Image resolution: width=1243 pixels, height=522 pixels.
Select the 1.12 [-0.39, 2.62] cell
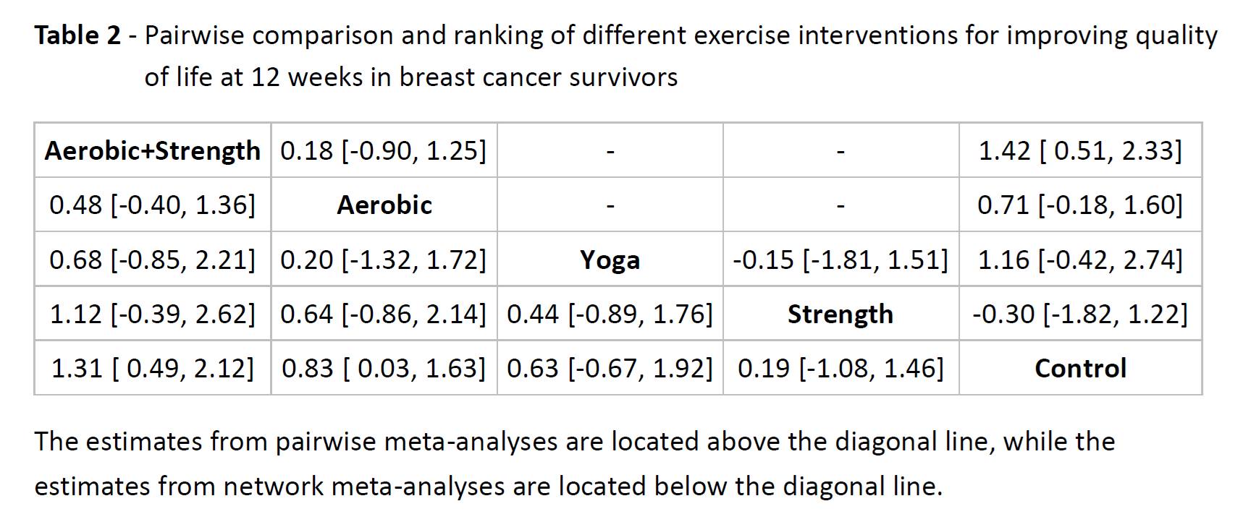point(153,314)
